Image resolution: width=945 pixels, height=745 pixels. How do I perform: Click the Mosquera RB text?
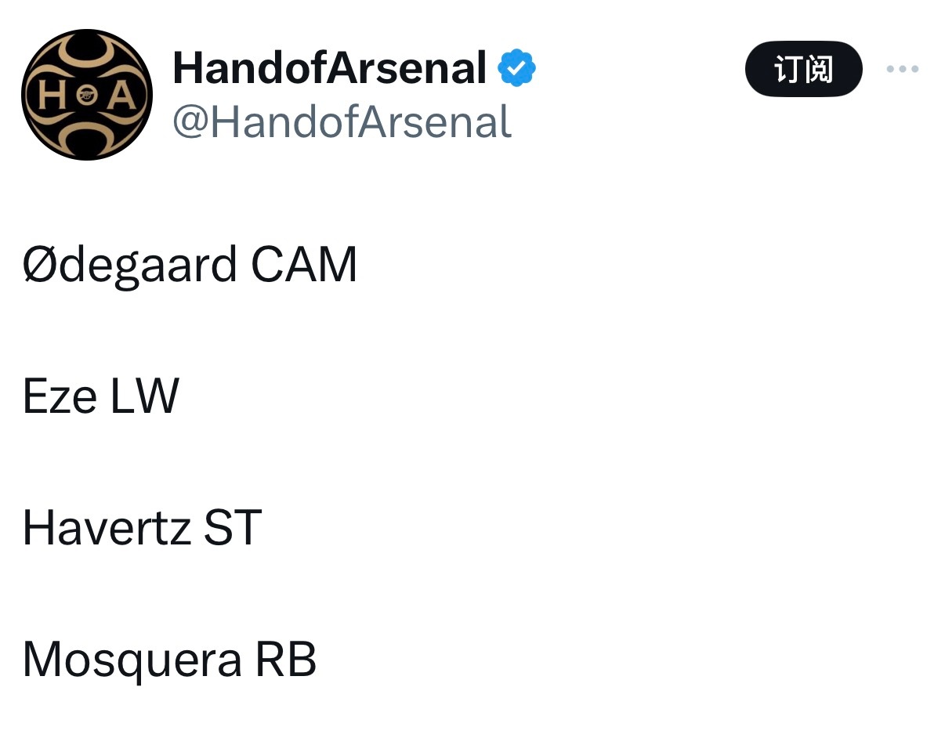[x=168, y=659]
